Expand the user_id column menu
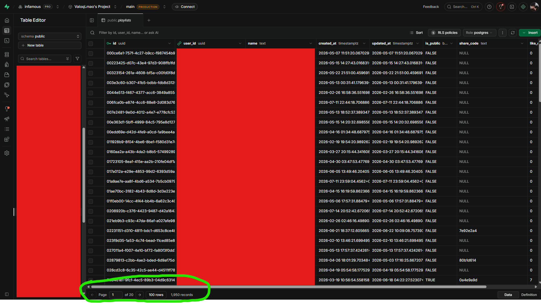 [240, 43]
